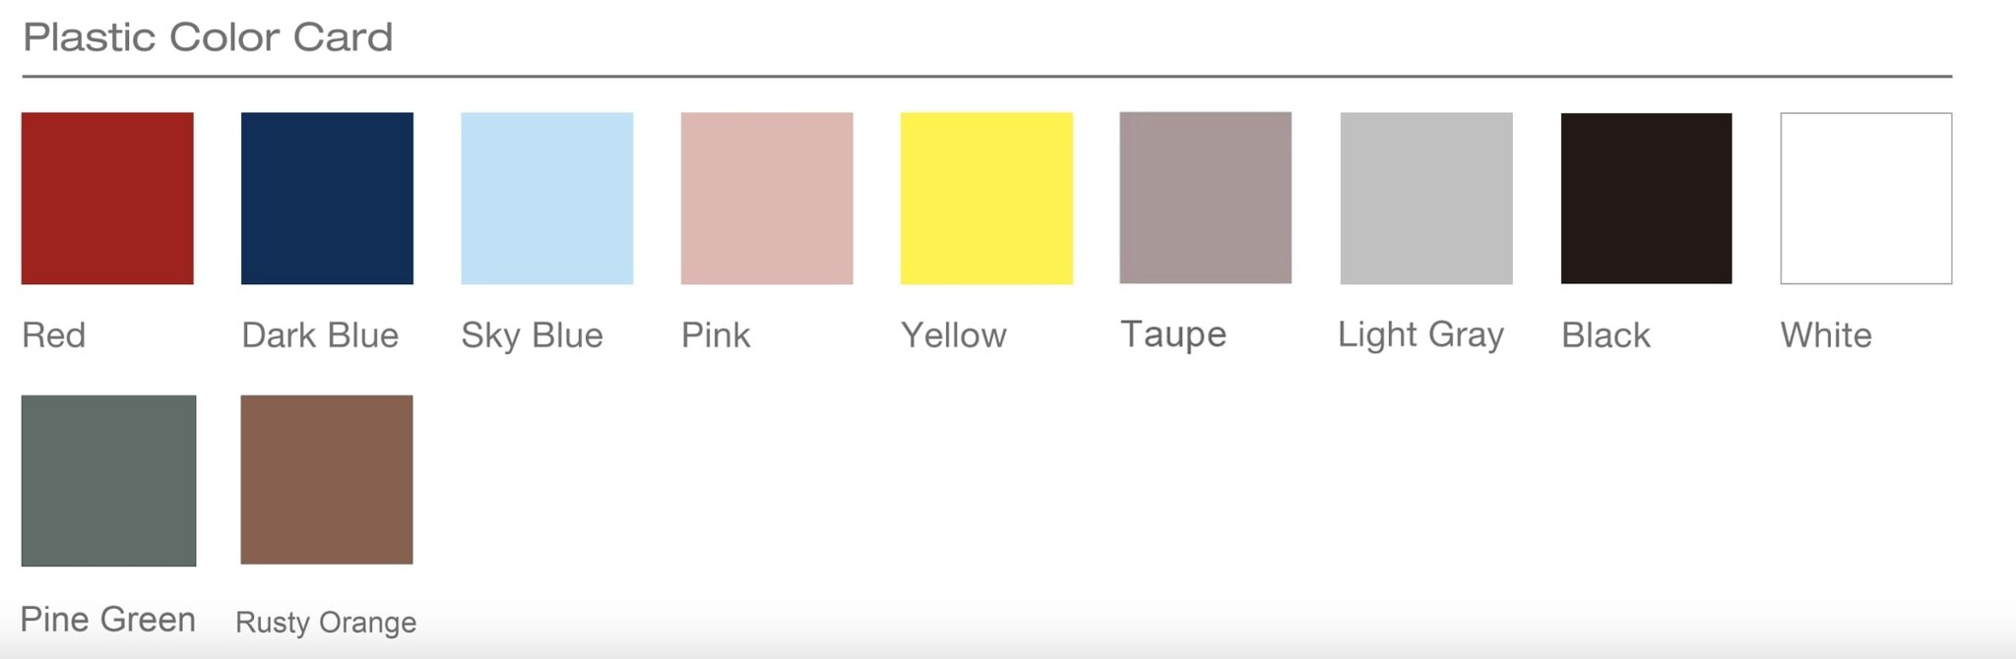Screen dimensions: 2016x659
Task: Click the "Taupe" label text
Action: coord(1173,334)
